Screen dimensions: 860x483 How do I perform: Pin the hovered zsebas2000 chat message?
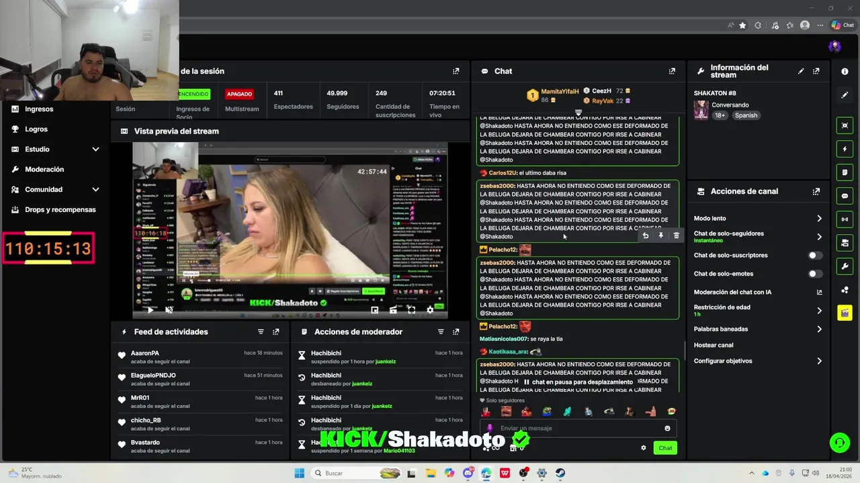(x=661, y=235)
